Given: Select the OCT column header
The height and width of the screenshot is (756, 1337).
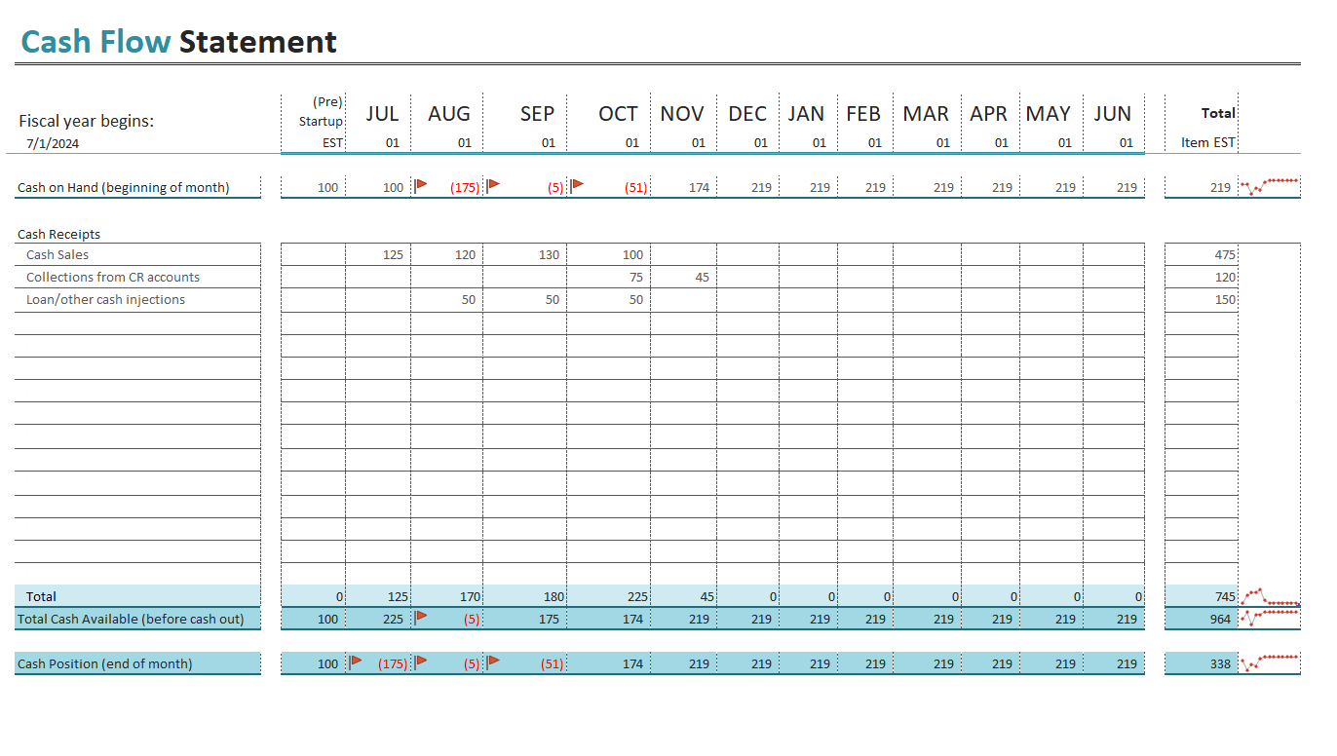Looking at the screenshot, I should [x=618, y=113].
